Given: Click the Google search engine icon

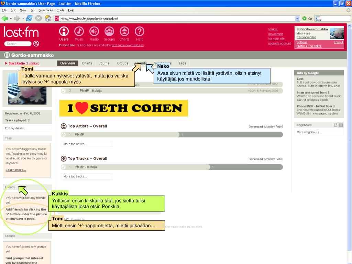Looking at the screenshot, I should [x=318, y=19].
